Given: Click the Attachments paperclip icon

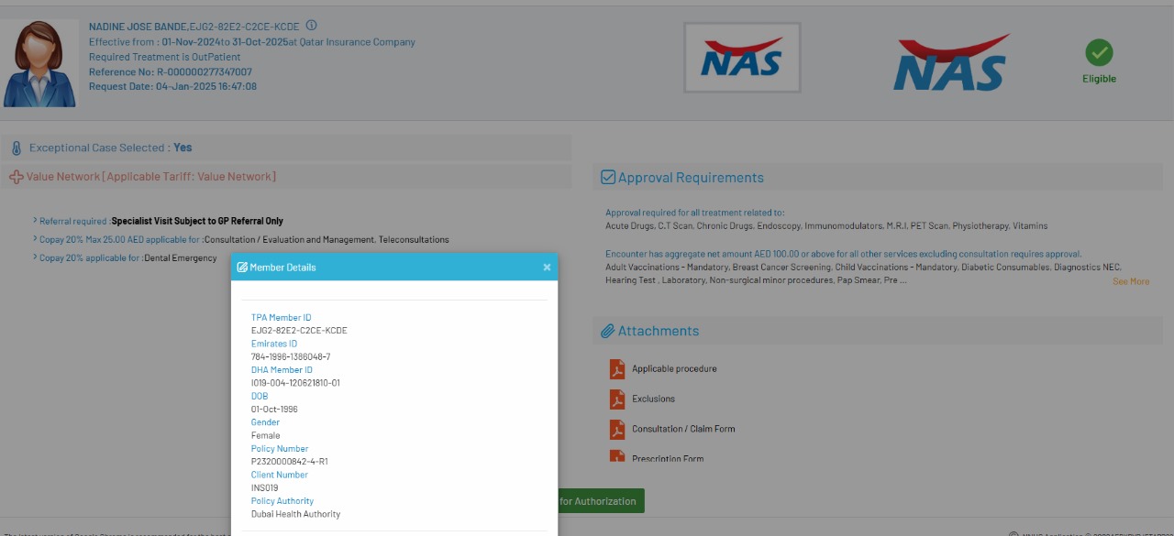Looking at the screenshot, I should coord(607,331).
